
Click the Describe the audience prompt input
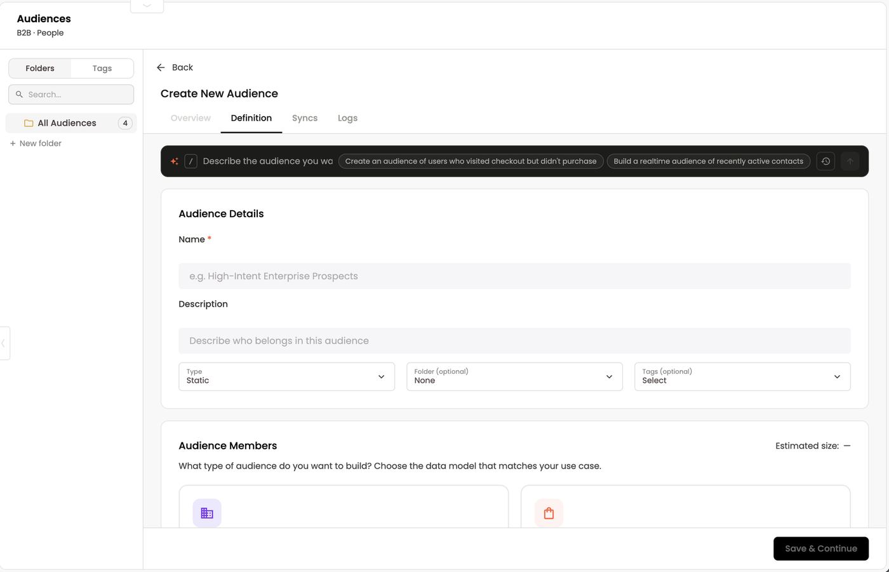268,161
